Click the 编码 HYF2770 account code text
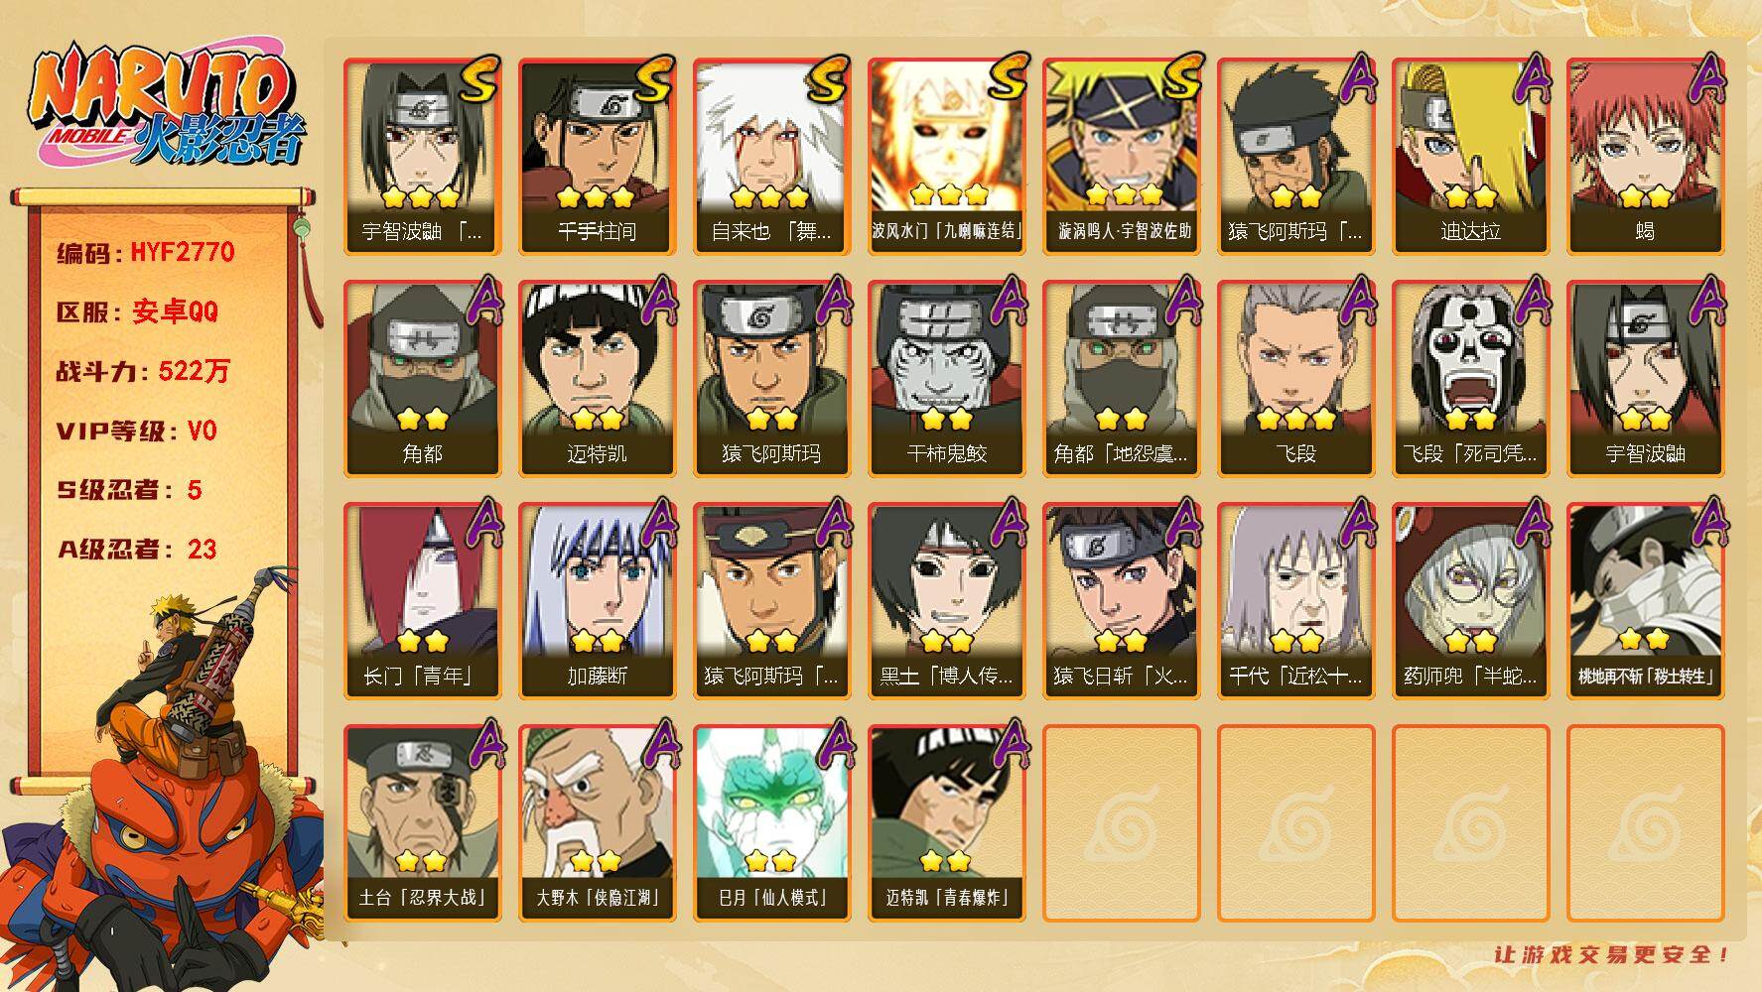1762x992 pixels. pyautogui.click(x=146, y=252)
